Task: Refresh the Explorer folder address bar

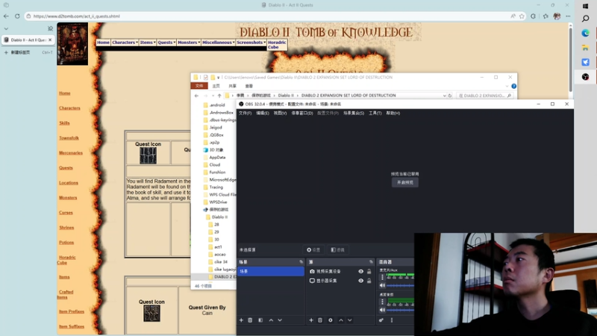Action: [x=450, y=96]
